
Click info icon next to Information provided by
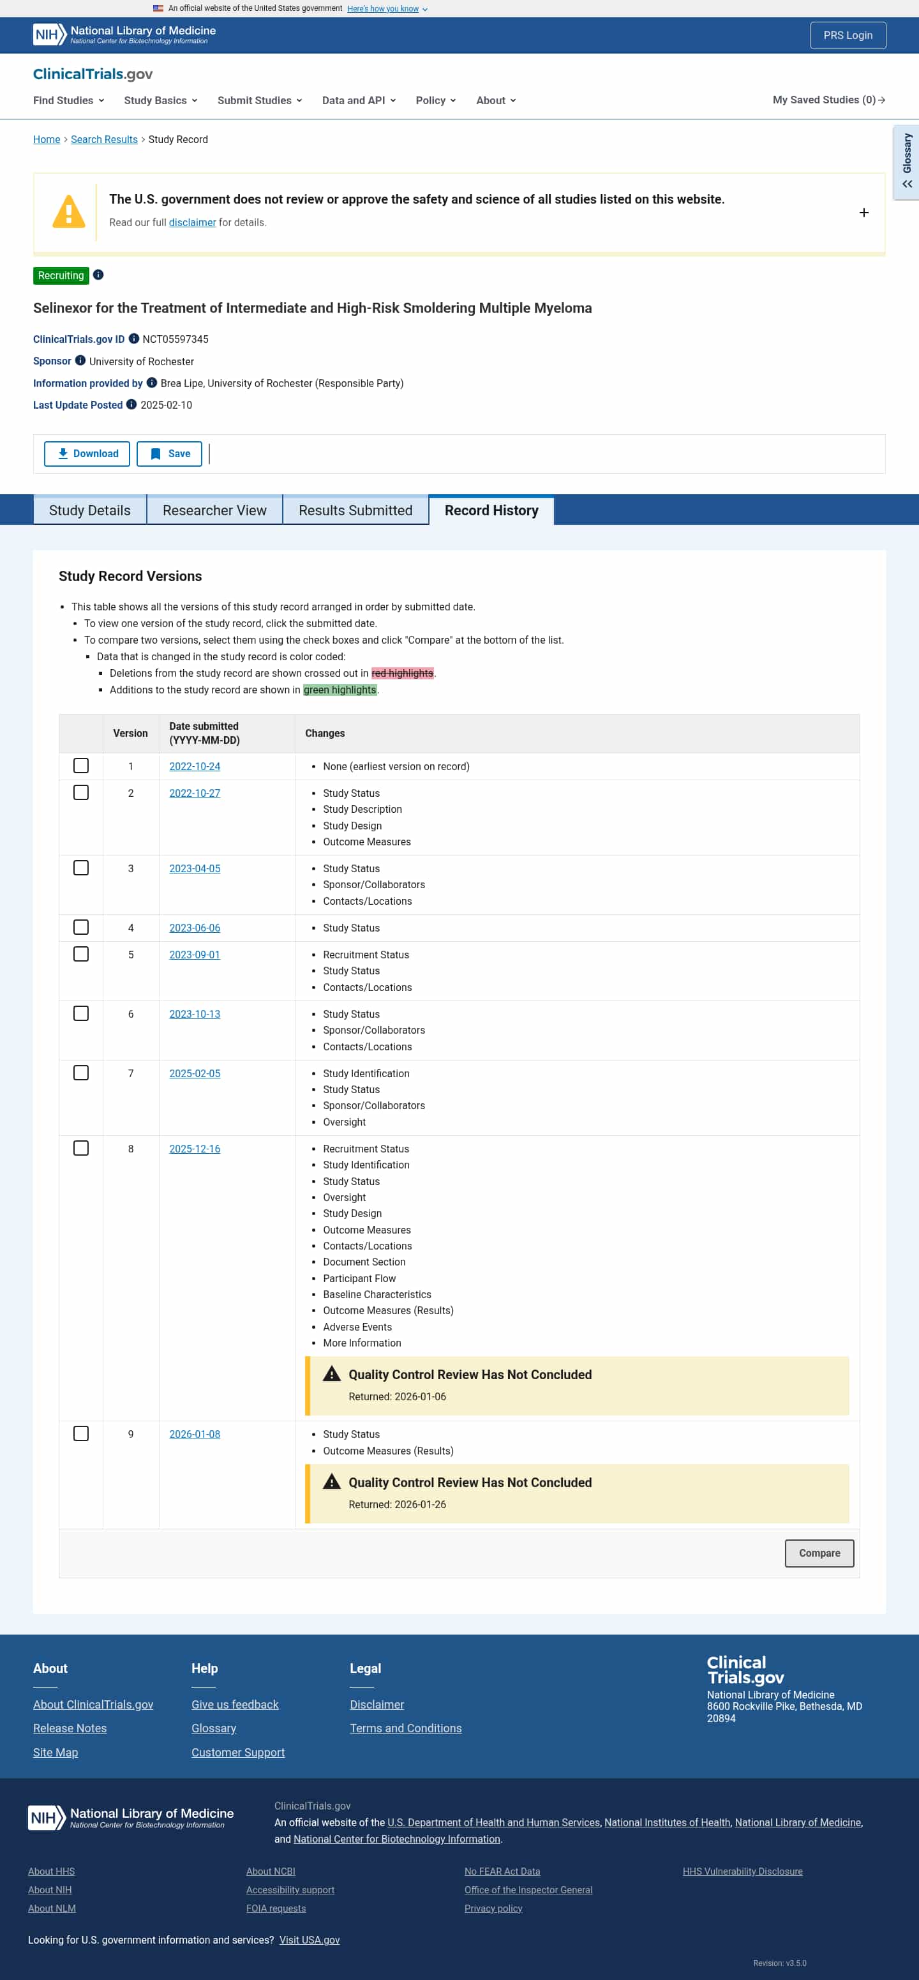coord(152,382)
